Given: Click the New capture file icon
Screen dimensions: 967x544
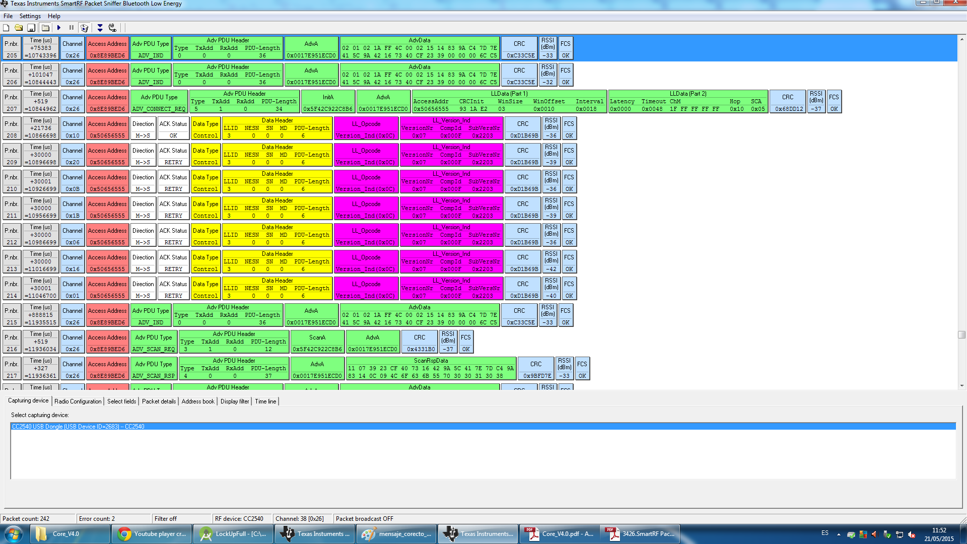Looking at the screenshot, I should (x=6, y=28).
